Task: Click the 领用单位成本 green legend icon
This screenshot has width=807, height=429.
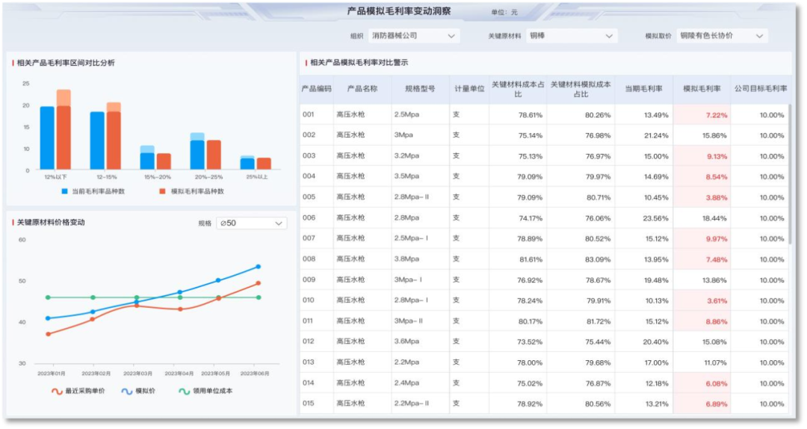Action: coord(185,391)
